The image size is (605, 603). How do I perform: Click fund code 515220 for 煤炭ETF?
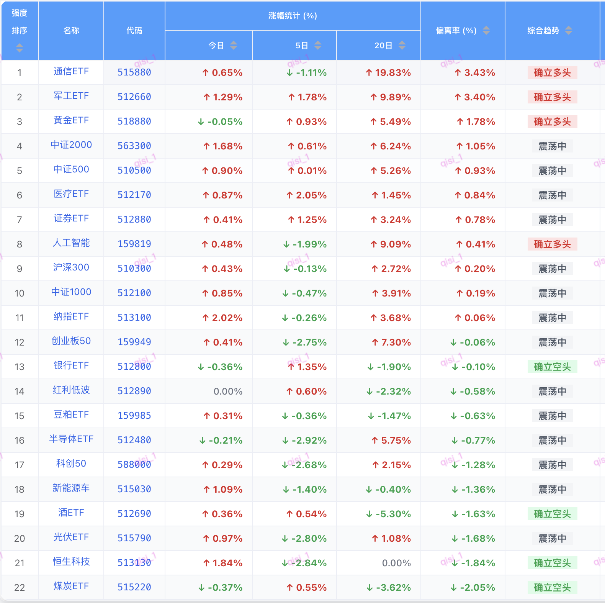[134, 587]
